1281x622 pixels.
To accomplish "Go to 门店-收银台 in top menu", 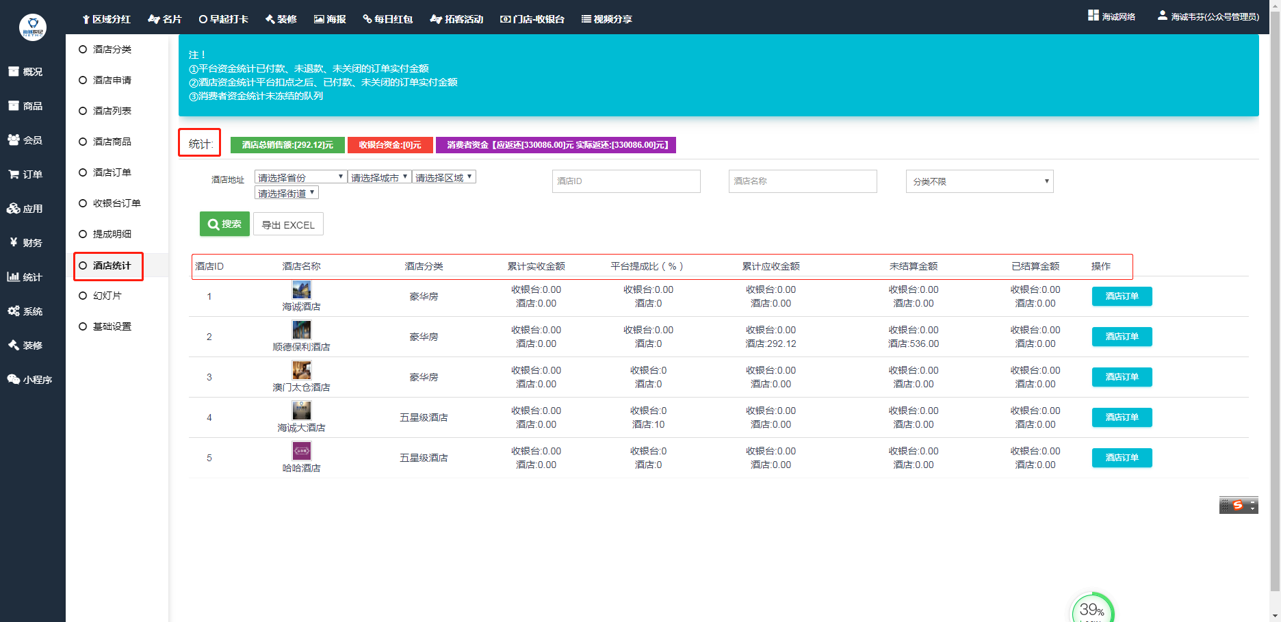I will [532, 19].
